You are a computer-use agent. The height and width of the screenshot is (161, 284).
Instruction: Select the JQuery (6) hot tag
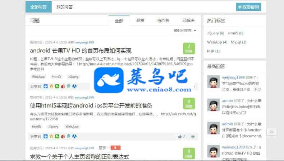pyautogui.click(x=216, y=33)
